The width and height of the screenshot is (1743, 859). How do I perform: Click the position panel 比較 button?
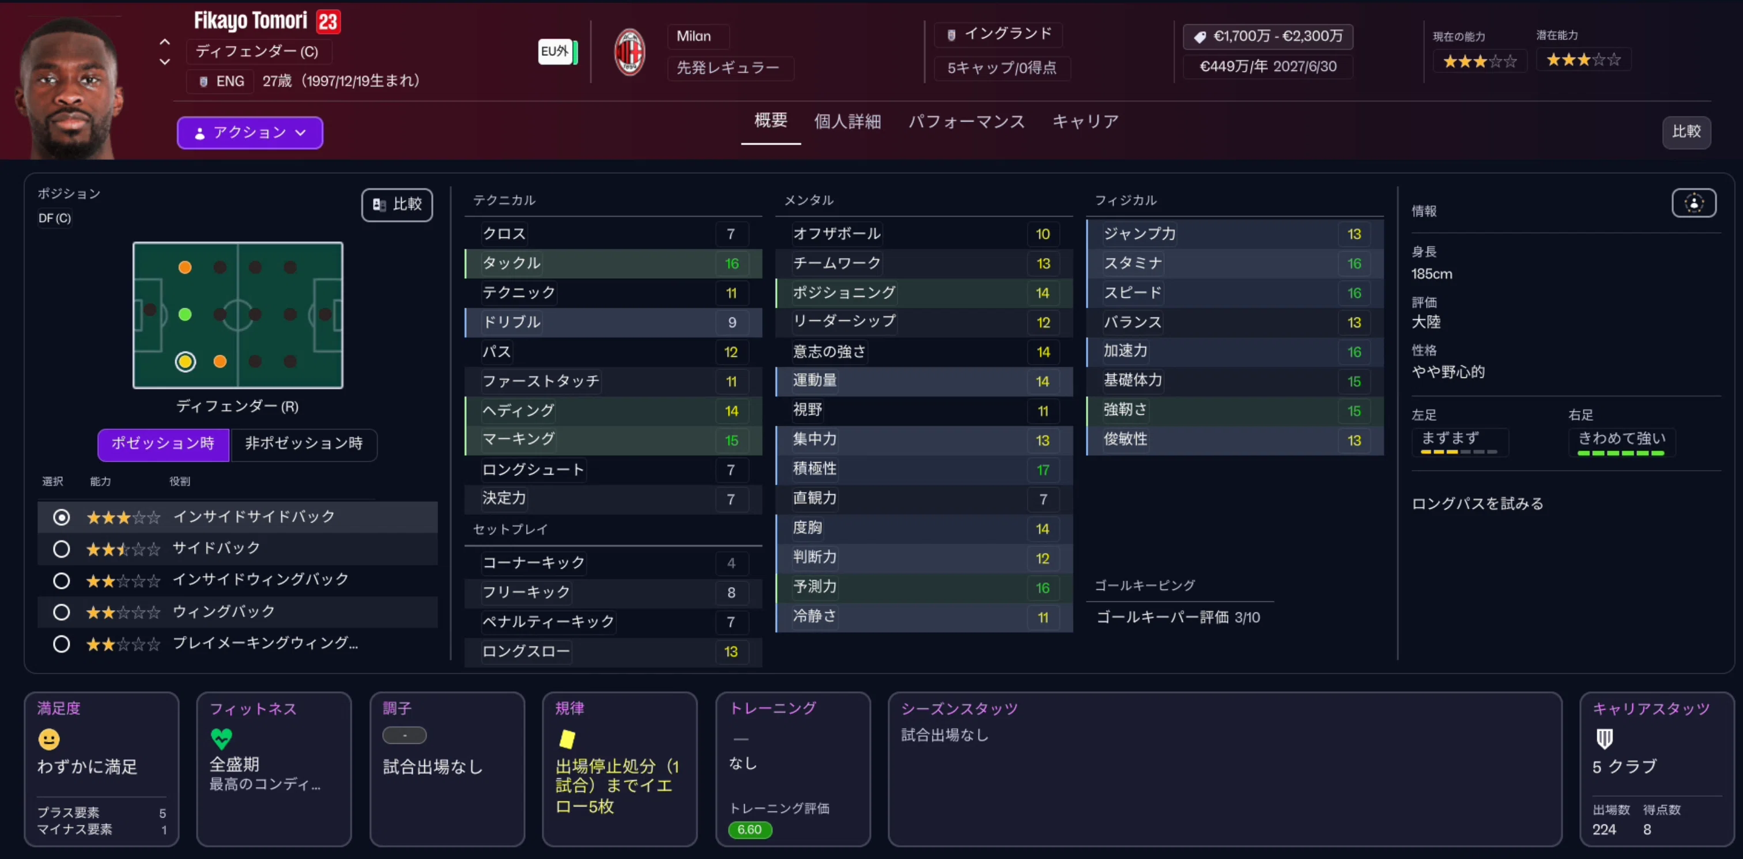point(397,205)
